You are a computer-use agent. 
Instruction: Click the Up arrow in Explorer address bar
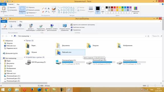coord(12,36)
